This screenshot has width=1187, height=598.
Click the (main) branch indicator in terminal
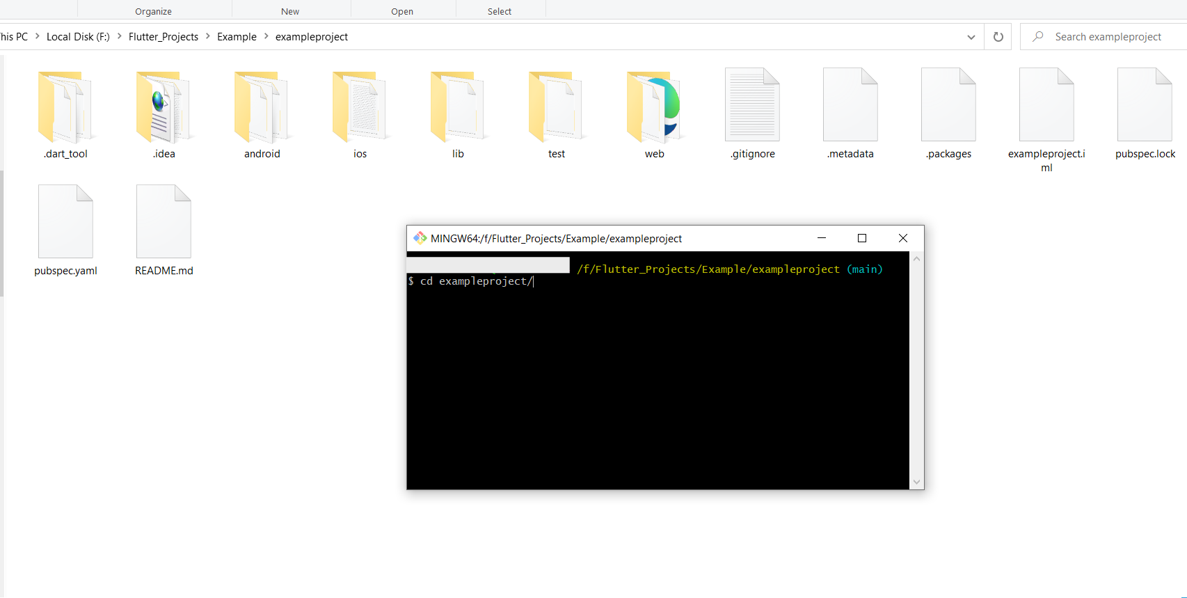865,269
